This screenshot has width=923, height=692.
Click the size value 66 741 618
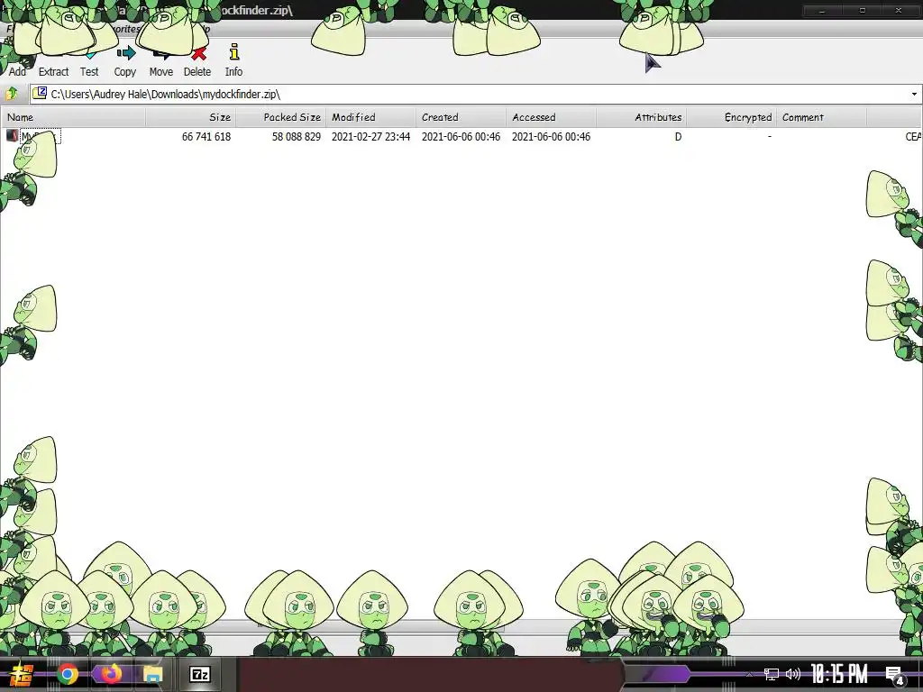point(206,137)
